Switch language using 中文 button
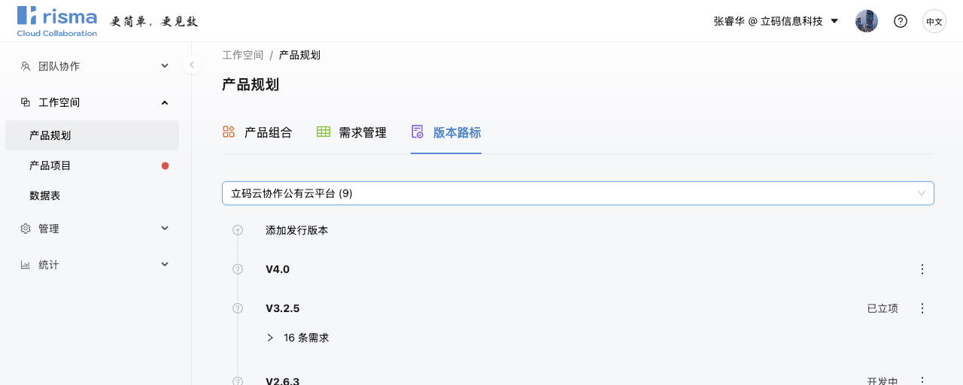The width and height of the screenshot is (963, 385). tap(934, 21)
